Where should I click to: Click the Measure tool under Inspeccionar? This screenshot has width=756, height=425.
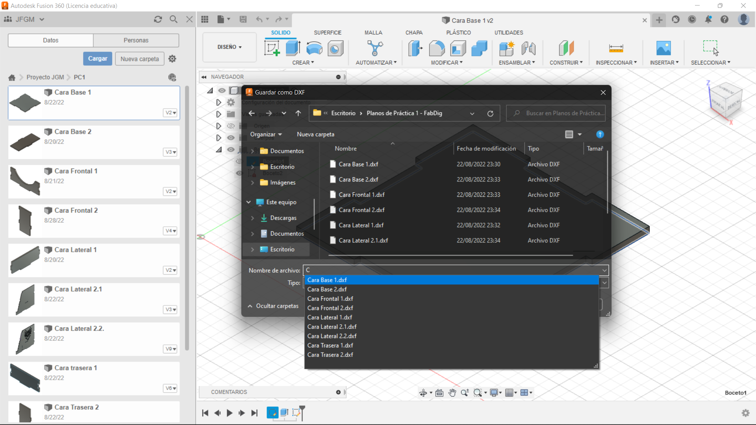click(616, 48)
